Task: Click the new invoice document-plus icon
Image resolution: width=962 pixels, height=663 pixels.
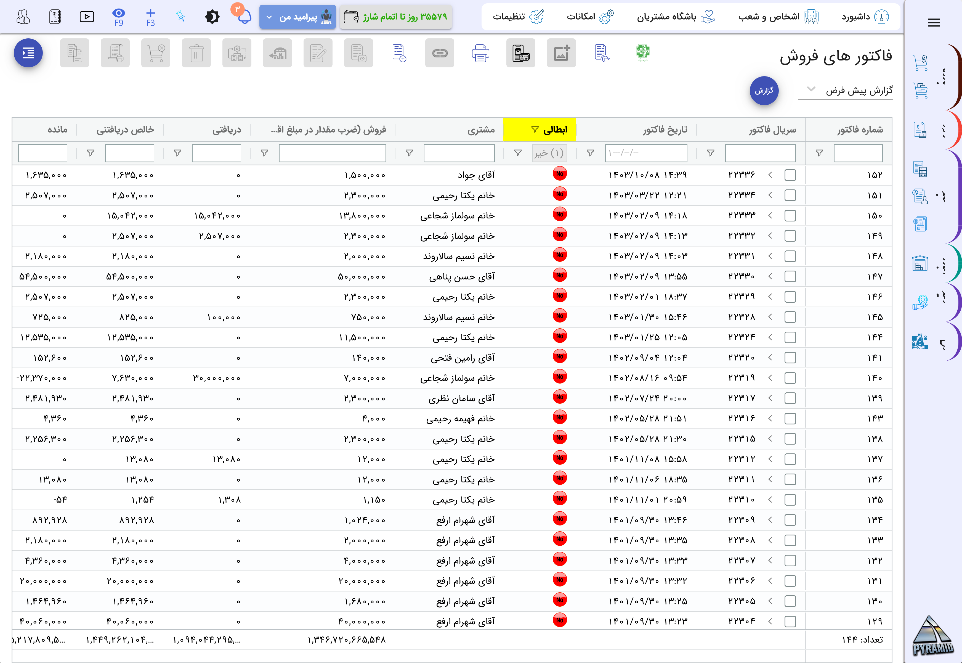Action: point(399,53)
